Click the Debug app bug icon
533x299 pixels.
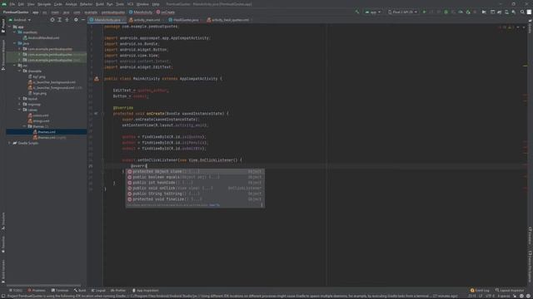pos(446,12)
